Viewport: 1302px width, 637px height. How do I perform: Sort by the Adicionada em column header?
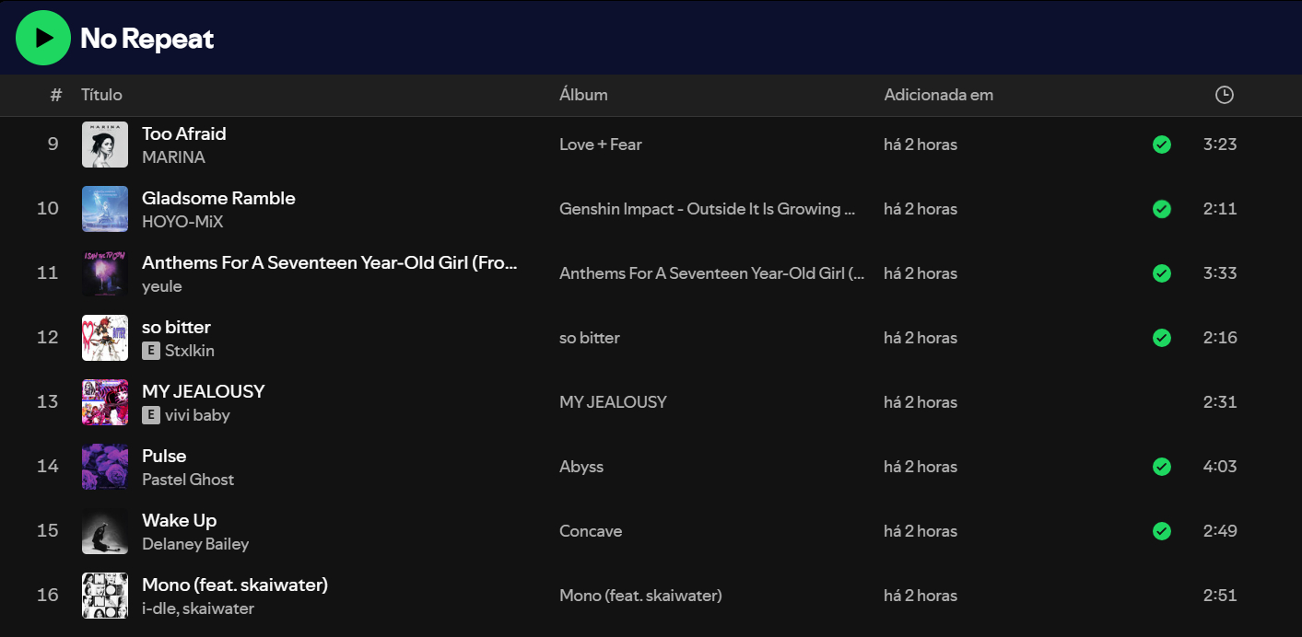pyautogui.click(x=938, y=95)
